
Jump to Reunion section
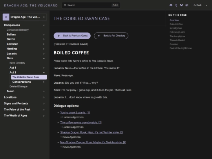pyautogui.click(x=174, y=44)
